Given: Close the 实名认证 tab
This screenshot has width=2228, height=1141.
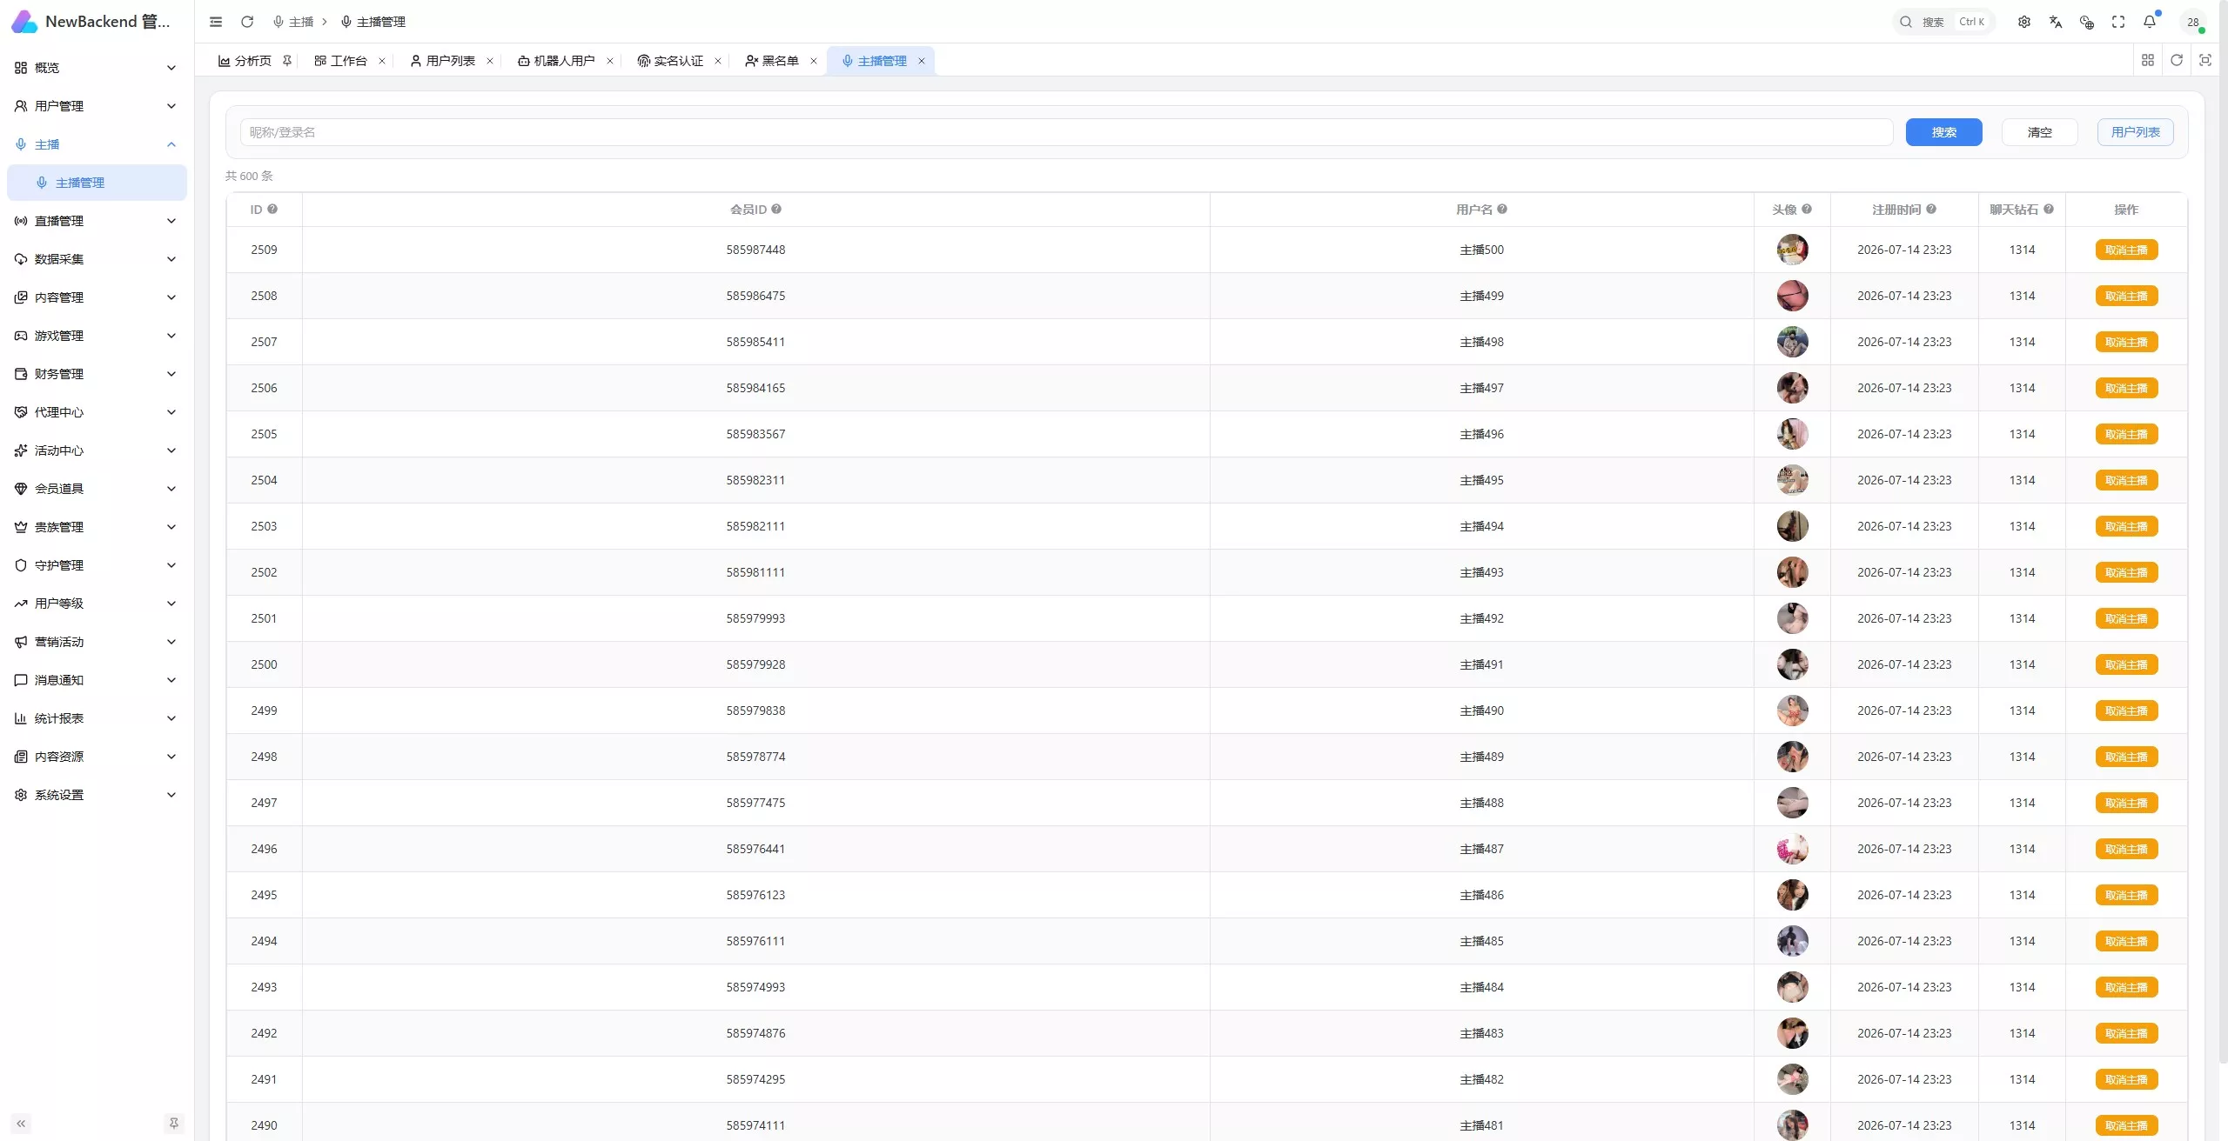Looking at the screenshot, I should click(x=718, y=61).
